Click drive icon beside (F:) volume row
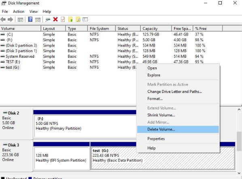 click(x=2, y=40)
